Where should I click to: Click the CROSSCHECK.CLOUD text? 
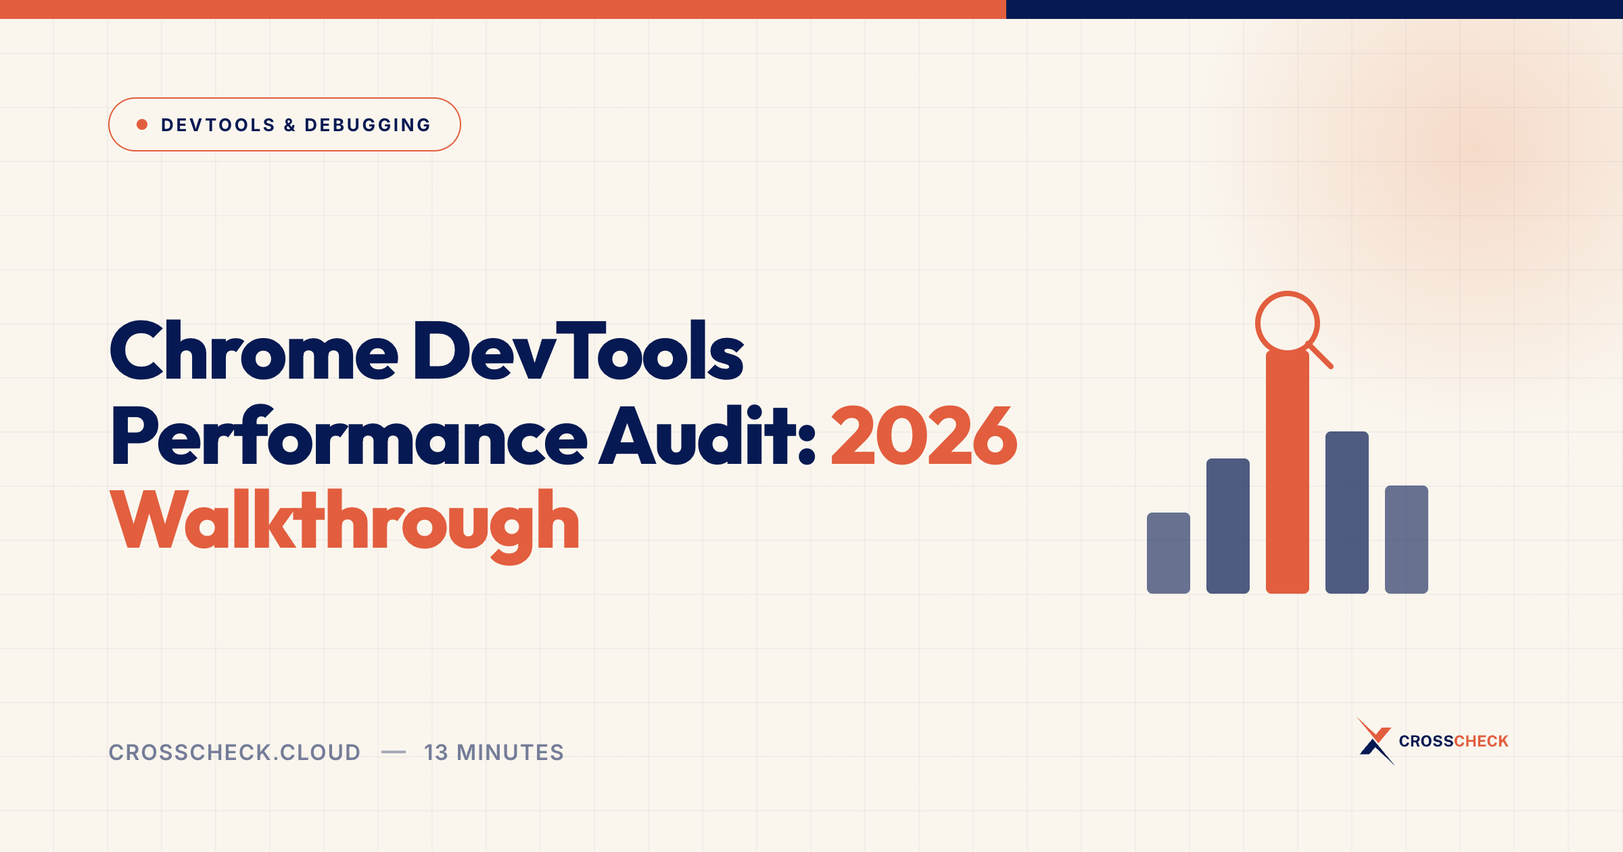tap(235, 752)
